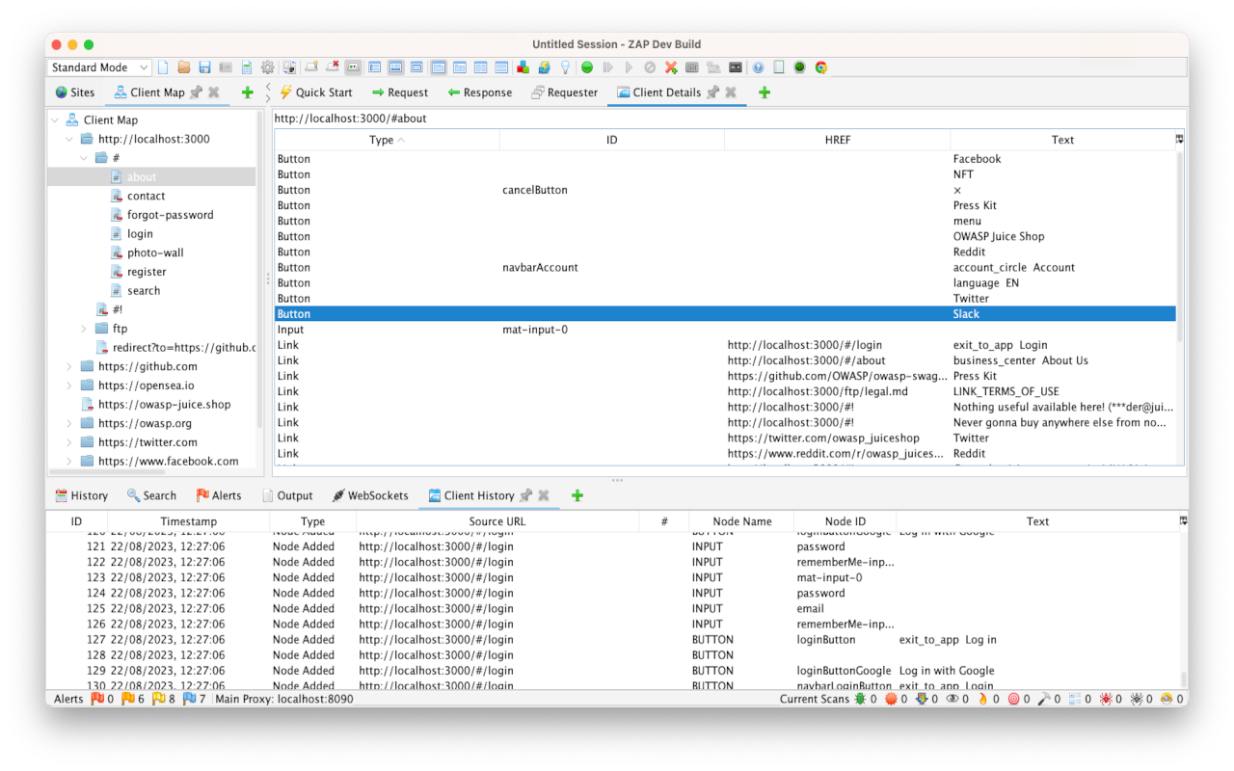Switch to the Response tab
The width and height of the screenshot is (1234, 771).
point(482,93)
